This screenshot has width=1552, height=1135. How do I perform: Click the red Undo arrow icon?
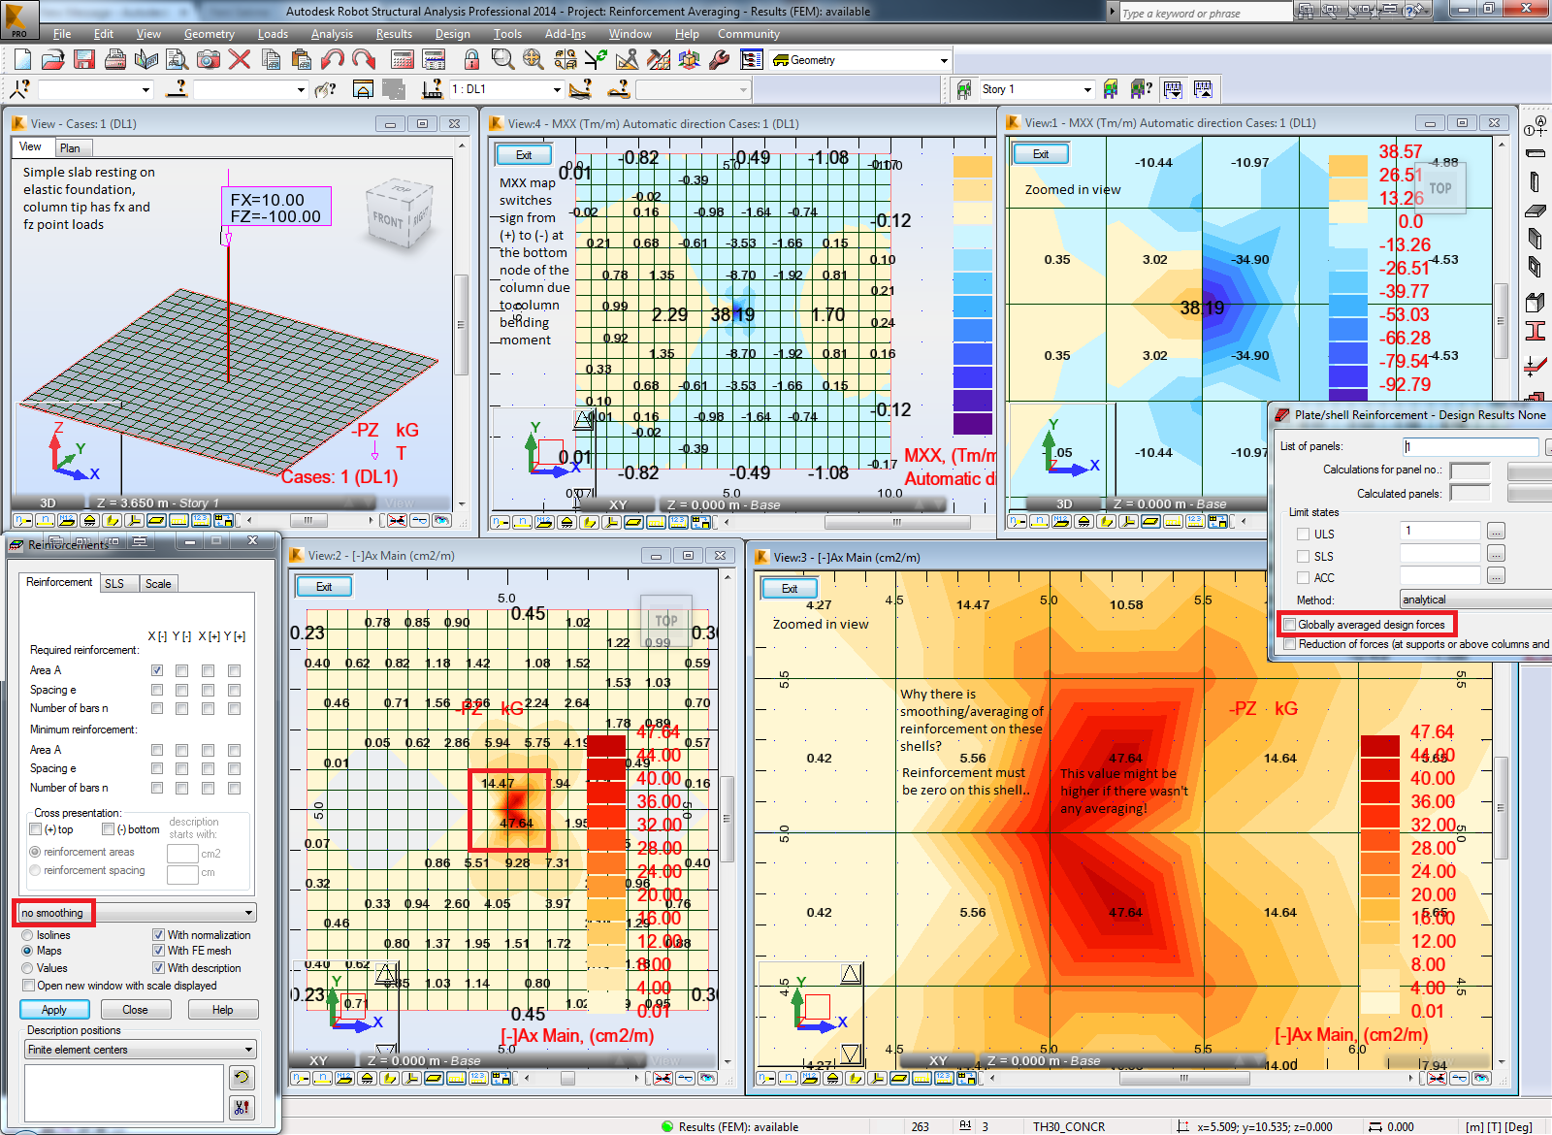(332, 60)
